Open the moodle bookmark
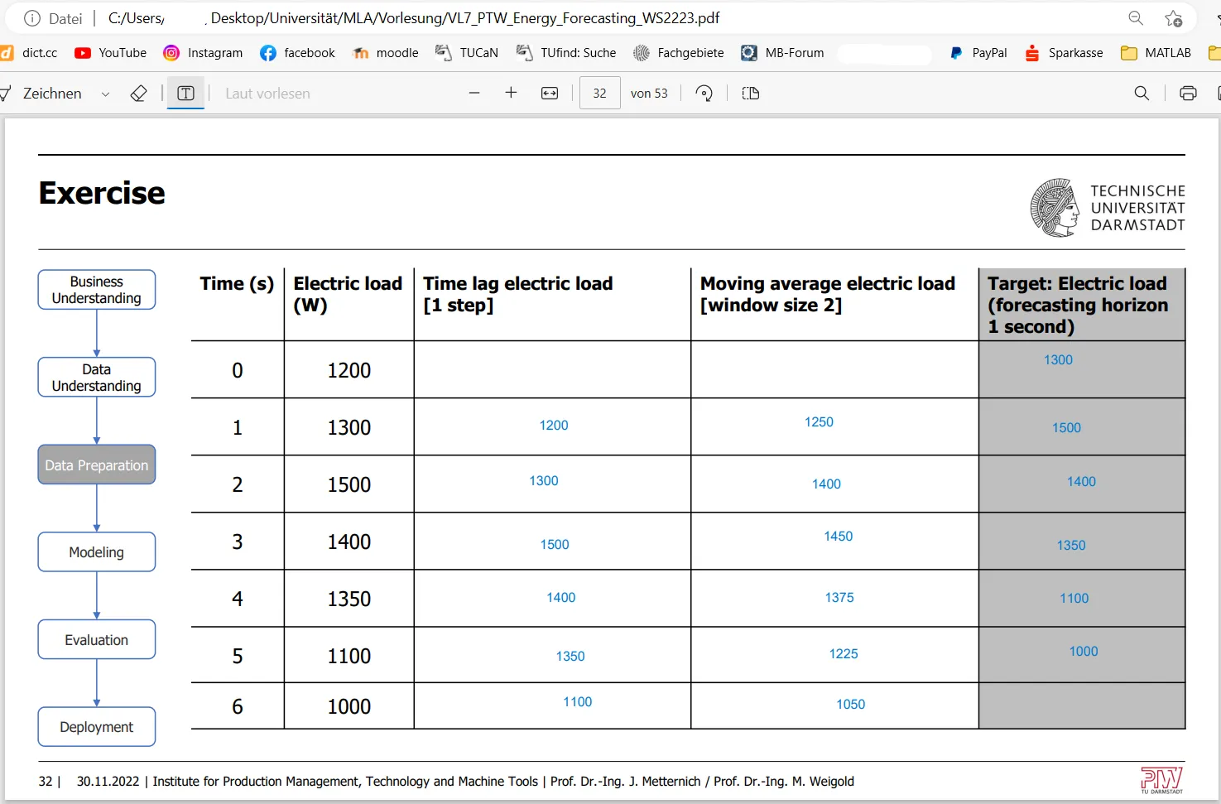This screenshot has height=804, width=1221. (x=386, y=53)
